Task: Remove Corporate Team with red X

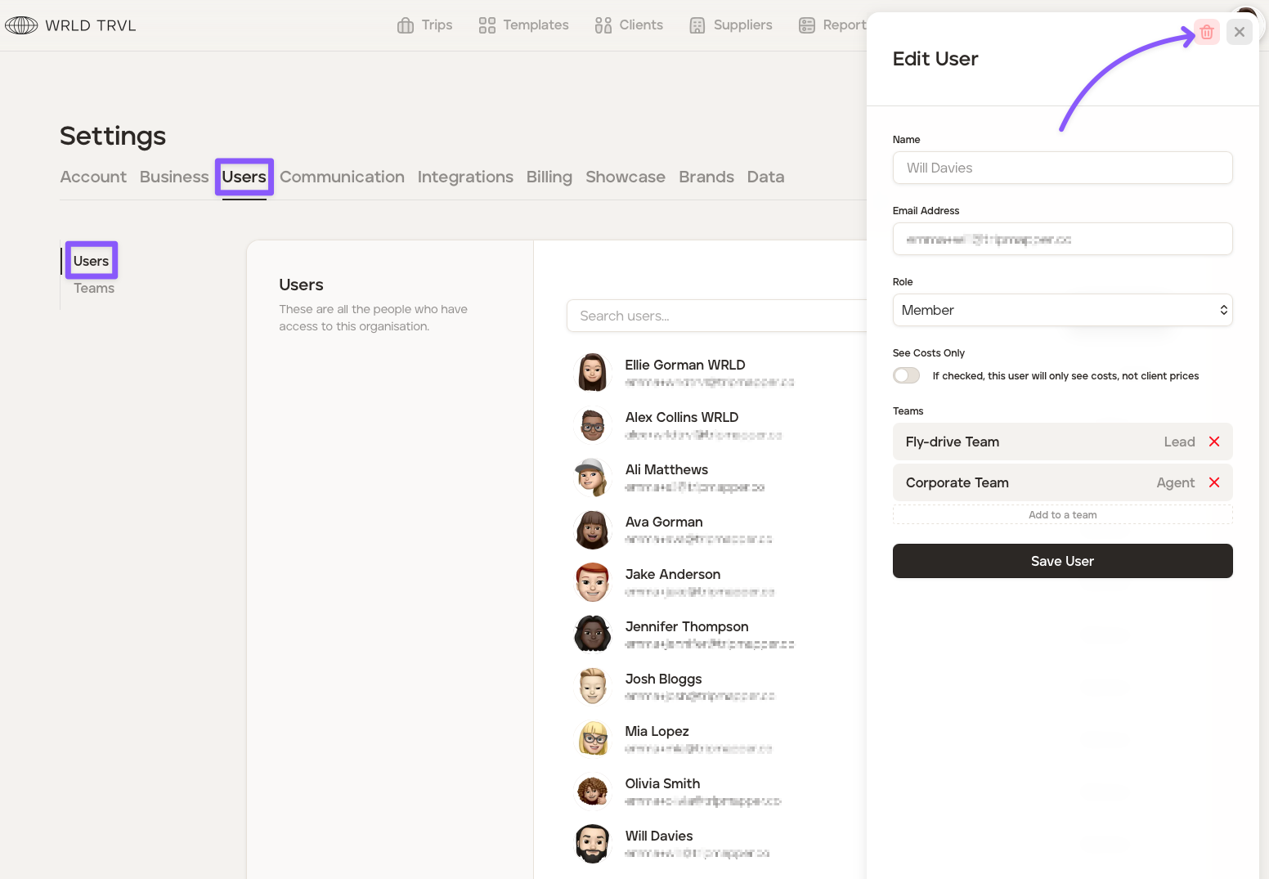Action: [1214, 482]
